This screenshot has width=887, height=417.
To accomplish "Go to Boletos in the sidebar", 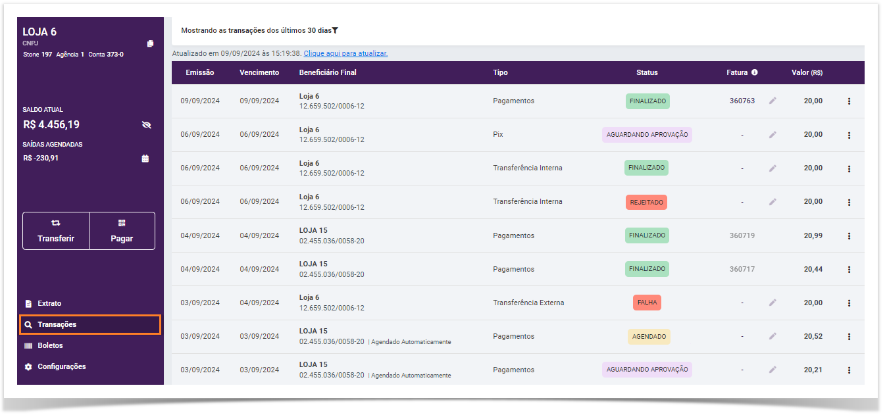I will (x=50, y=345).
